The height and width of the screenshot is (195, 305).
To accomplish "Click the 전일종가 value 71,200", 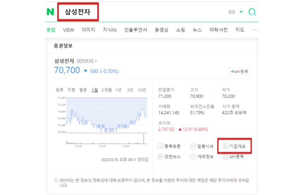I will click(165, 96).
